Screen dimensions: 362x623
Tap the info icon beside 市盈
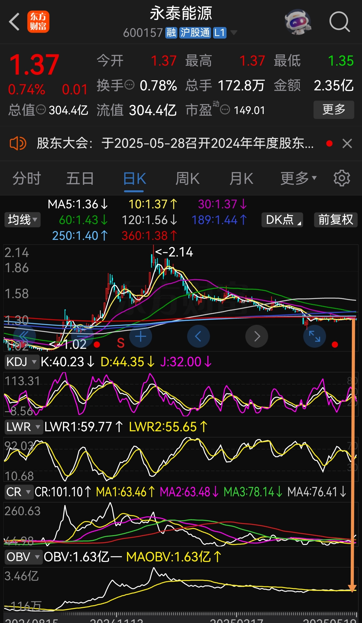225,110
